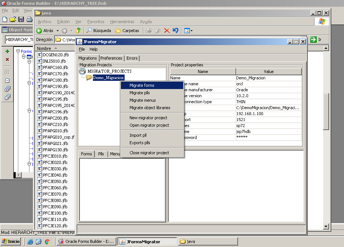Choose Migrate plls from the context menu

152,93
